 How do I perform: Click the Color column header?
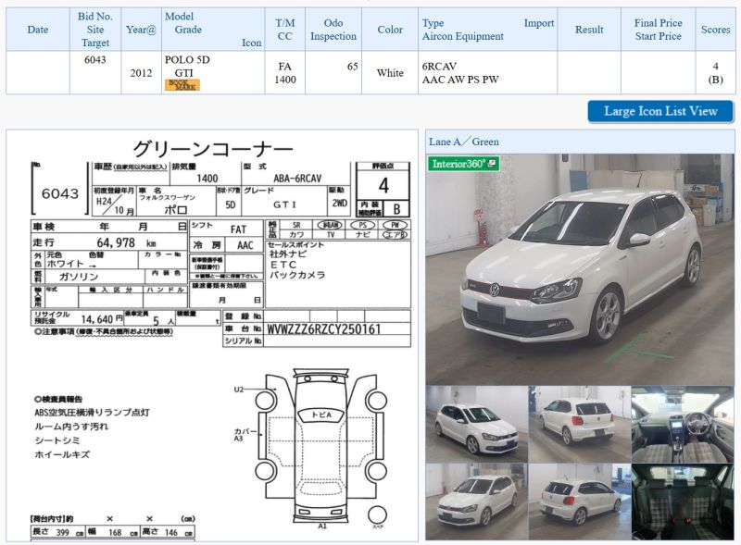(390, 30)
